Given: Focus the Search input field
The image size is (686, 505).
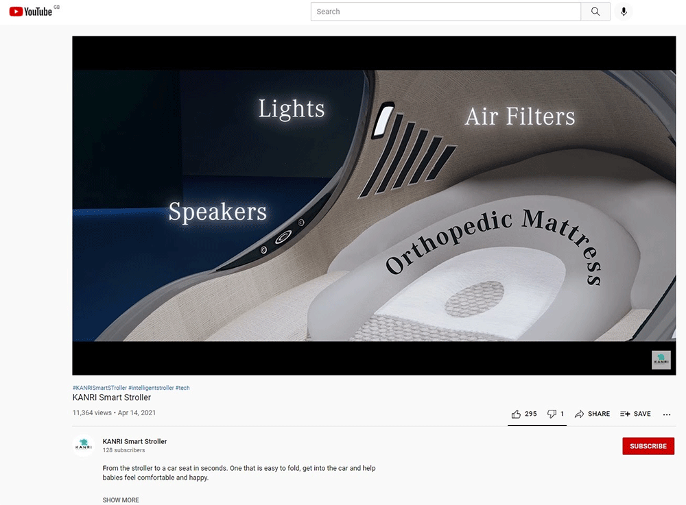Looking at the screenshot, I should coord(445,12).
